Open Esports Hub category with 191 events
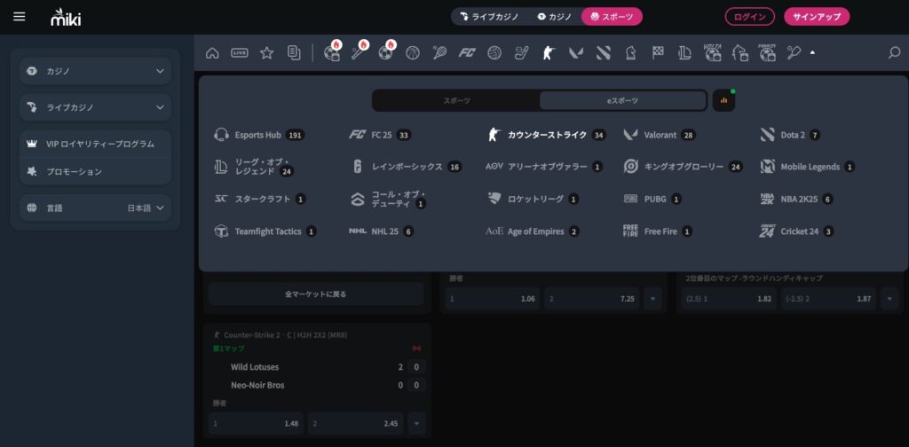The width and height of the screenshot is (909, 447). [x=258, y=135]
